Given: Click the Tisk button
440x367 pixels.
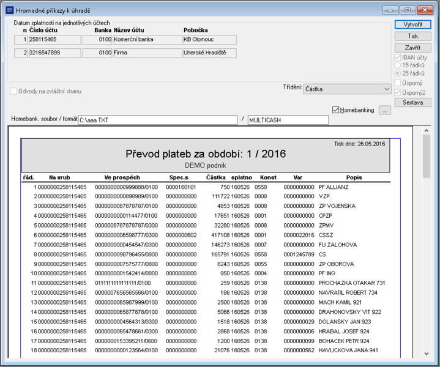Looking at the screenshot, I should (412, 36).
